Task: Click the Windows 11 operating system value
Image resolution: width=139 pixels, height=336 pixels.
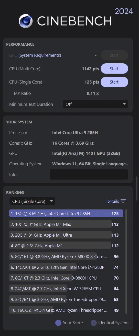Action: (90, 164)
